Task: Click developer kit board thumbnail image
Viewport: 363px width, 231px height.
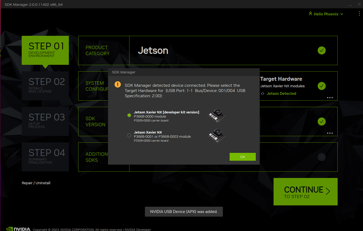Action: [x=217, y=115]
